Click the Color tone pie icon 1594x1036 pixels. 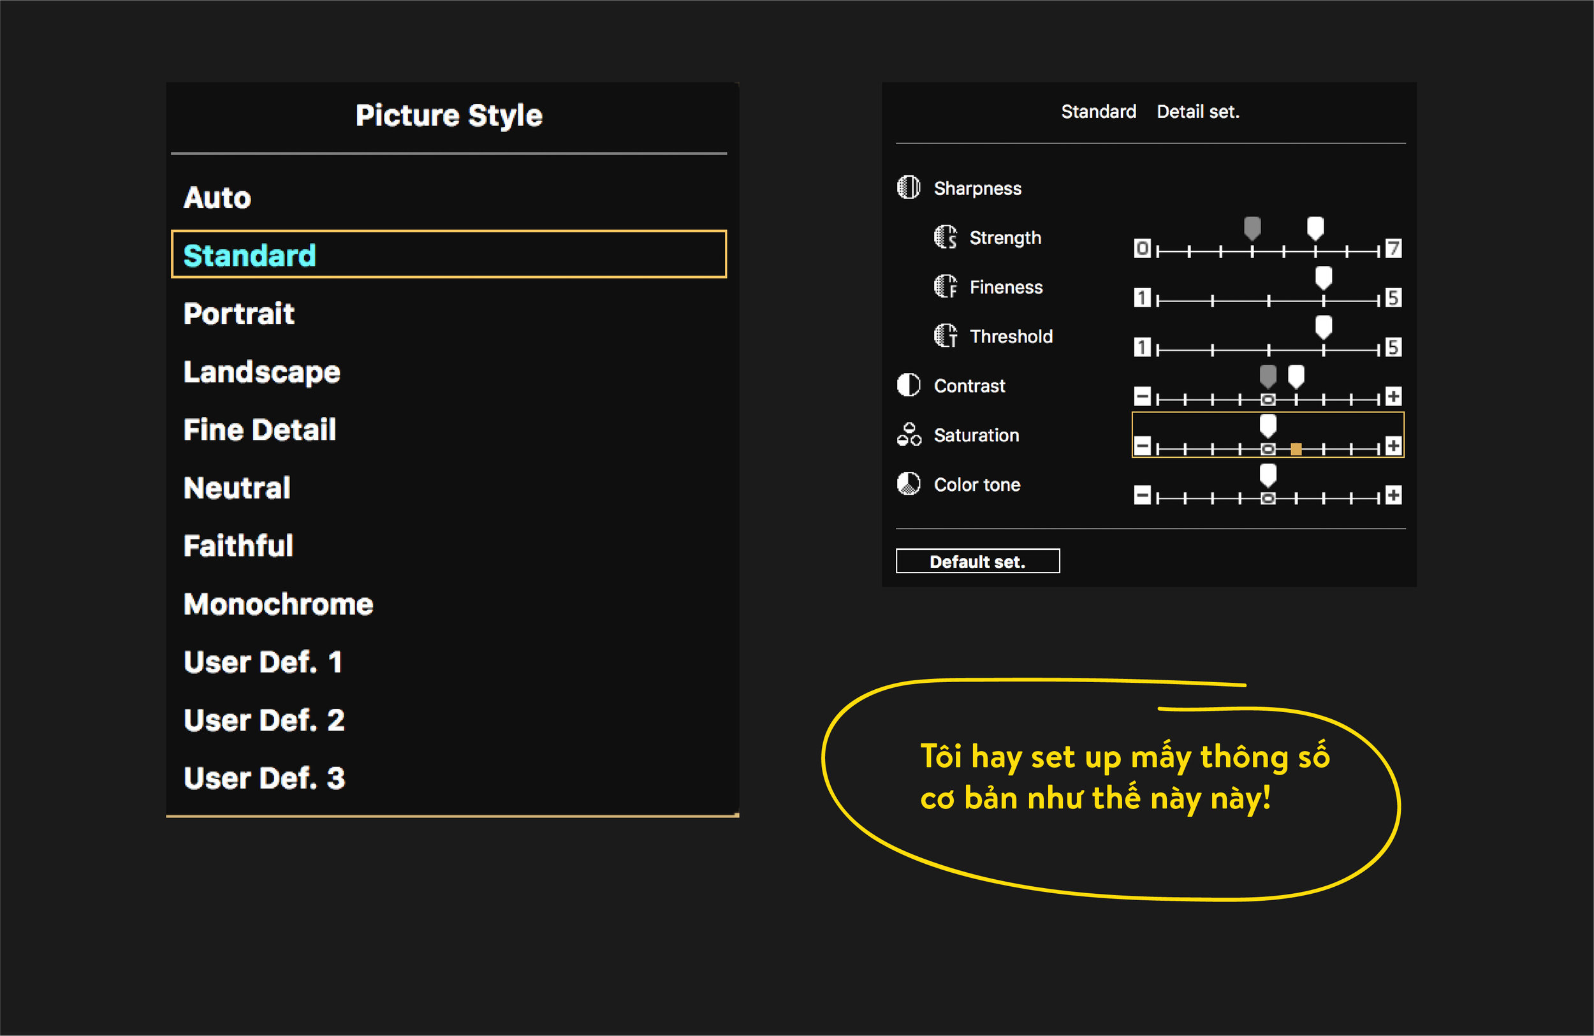click(908, 483)
